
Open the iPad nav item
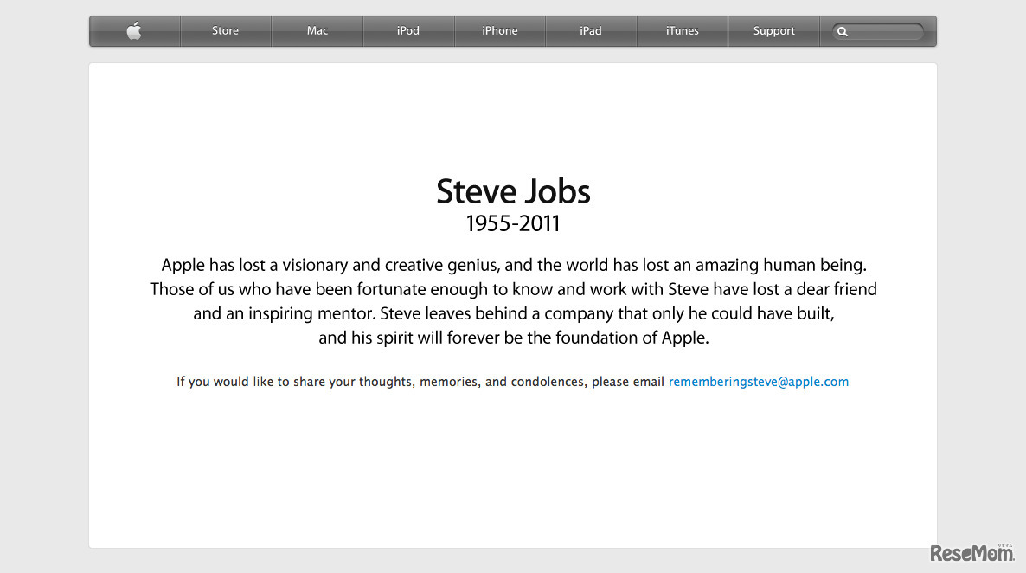point(591,31)
